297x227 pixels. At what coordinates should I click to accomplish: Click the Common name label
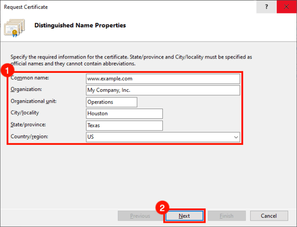point(30,78)
